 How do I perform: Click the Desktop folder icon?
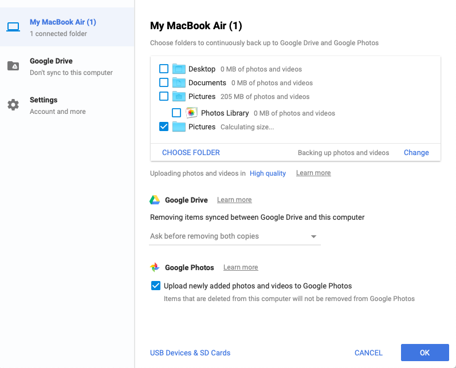point(179,69)
